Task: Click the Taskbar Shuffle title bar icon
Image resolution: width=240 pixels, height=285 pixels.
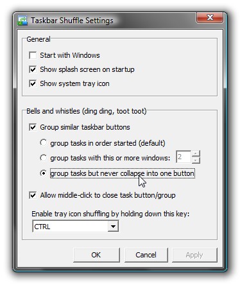Action: [22, 21]
